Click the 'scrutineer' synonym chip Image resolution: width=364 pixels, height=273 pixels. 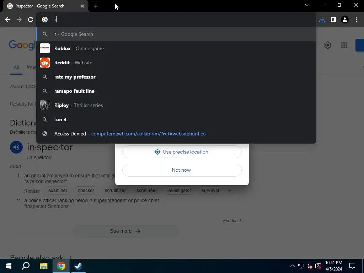coord(146,191)
